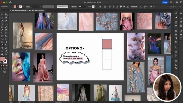Activate the Type tool

[2, 23]
